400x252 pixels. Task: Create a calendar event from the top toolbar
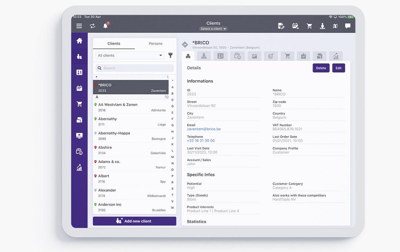(x=295, y=26)
